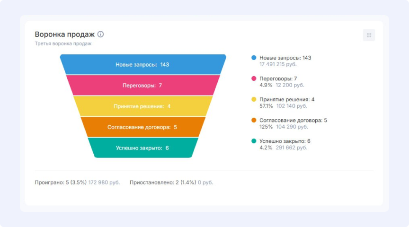This screenshot has width=409, height=227.
Task: Click the info icon beside Воронка продаж
Action: [x=100, y=35]
